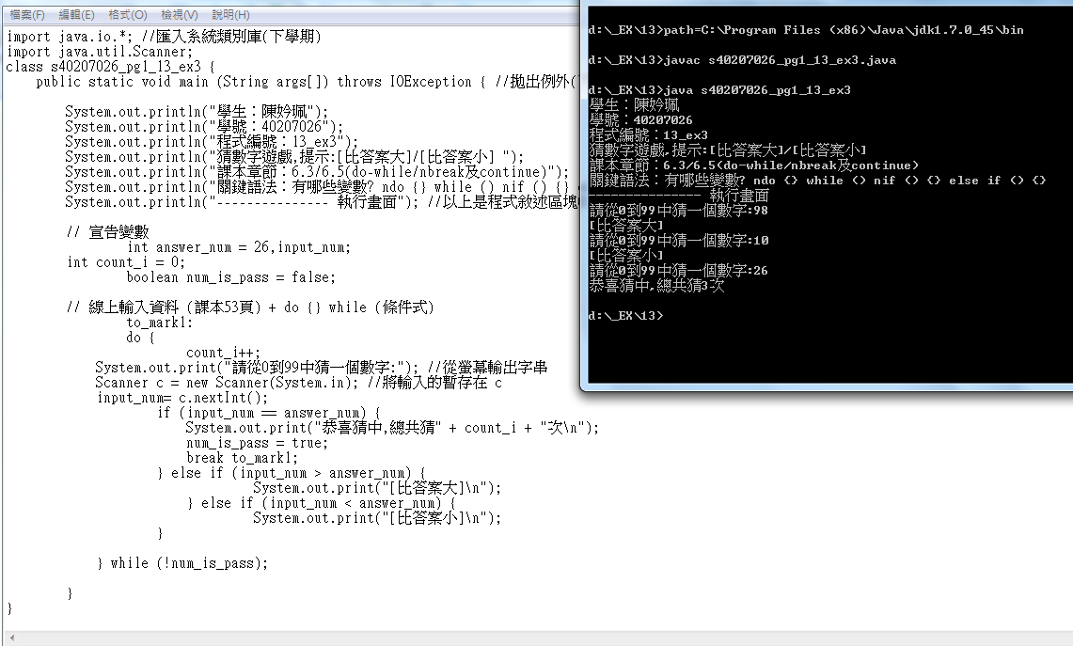
Task: Click the console line with guess 98
Action: (x=678, y=211)
